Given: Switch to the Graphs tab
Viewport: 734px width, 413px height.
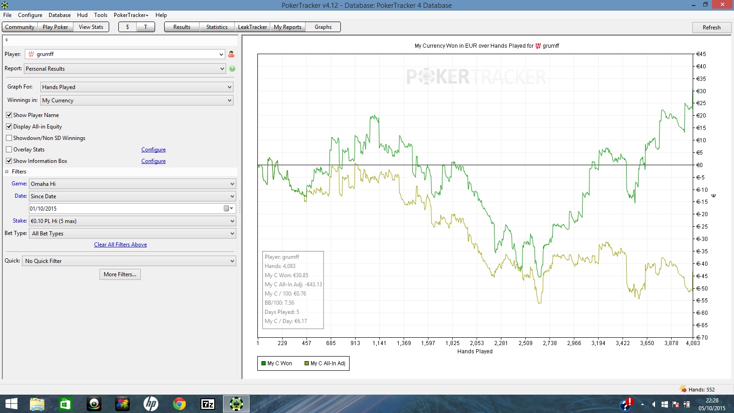Looking at the screenshot, I should pyautogui.click(x=323, y=27).
